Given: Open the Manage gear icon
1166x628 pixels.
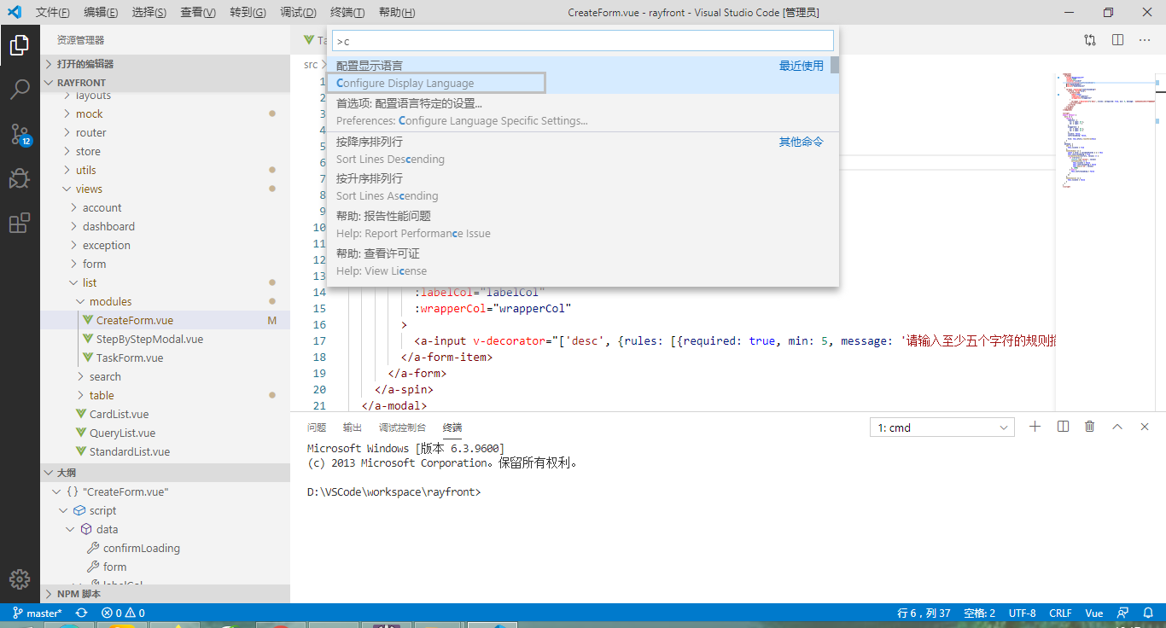Looking at the screenshot, I should pos(20,579).
